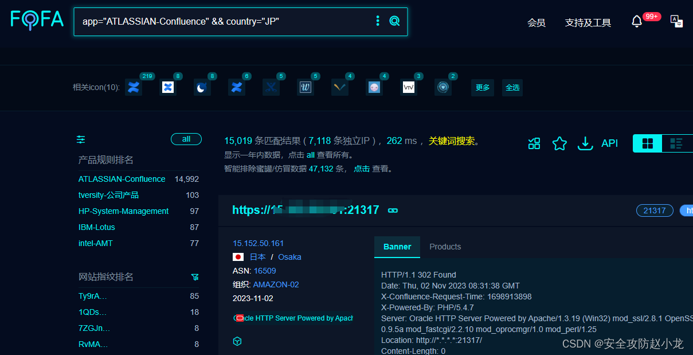Image resolution: width=693 pixels, height=355 pixels.
Task: Select the round emblem related icon with count 2
Action: (x=443, y=87)
